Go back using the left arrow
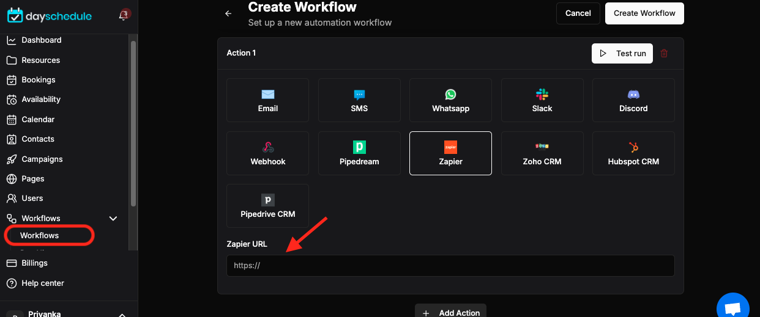Screen dimensions: 760x317 [x=228, y=13]
